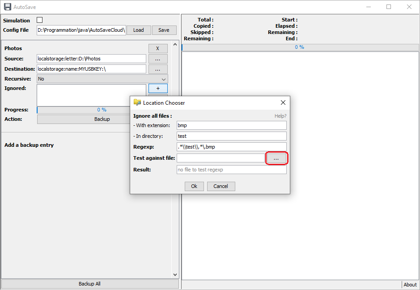Click Ok in Location Chooser
The width and height of the screenshot is (420, 290).
194,186
